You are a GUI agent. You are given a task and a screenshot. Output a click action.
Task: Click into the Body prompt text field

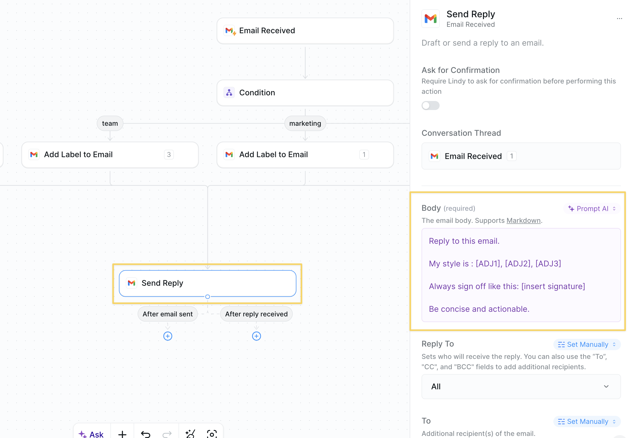coord(521,275)
